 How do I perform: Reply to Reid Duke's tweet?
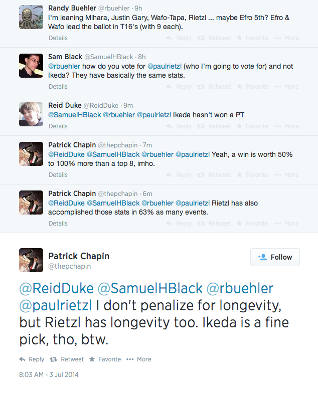coord(179,126)
